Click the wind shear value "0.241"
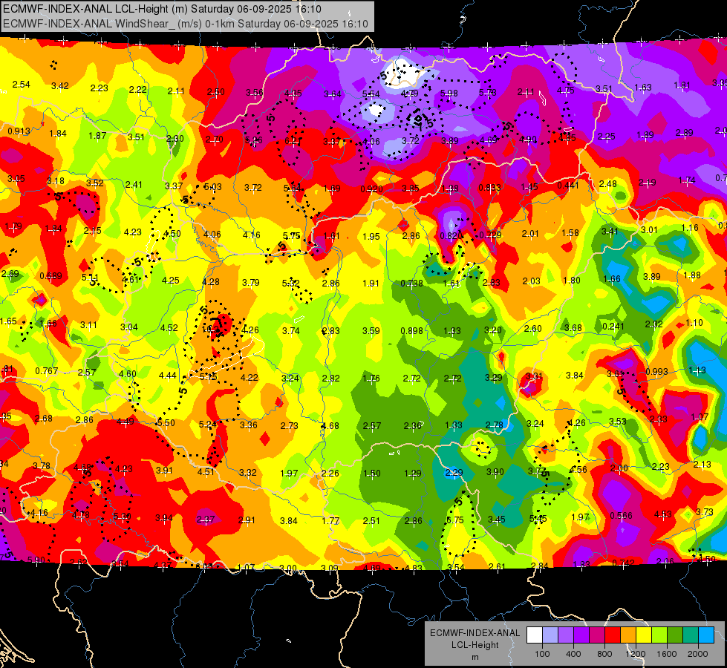The height and width of the screenshot is (668, 727). point(613,326)
